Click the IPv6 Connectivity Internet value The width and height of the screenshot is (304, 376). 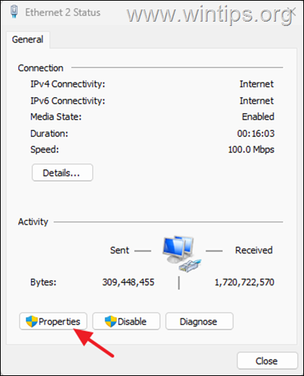(x=256, y=101)
